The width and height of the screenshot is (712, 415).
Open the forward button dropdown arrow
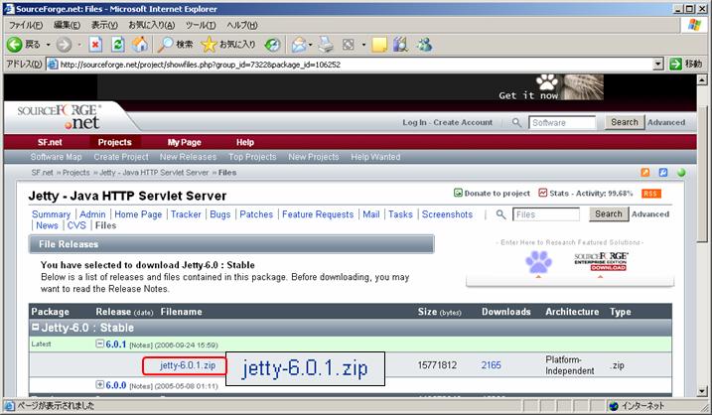coord(79,45)
